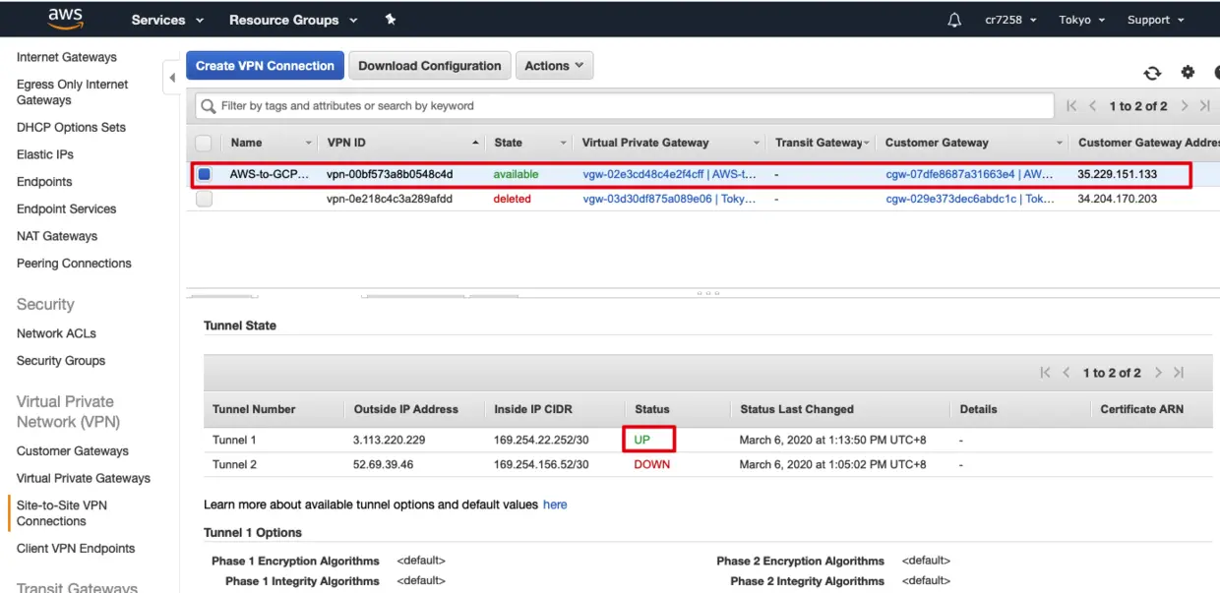This screenshot has height=593, width=1220.
Task: Open the cgw-029e373dec6abdc1c customer gateway link
Action: point(970,199)
